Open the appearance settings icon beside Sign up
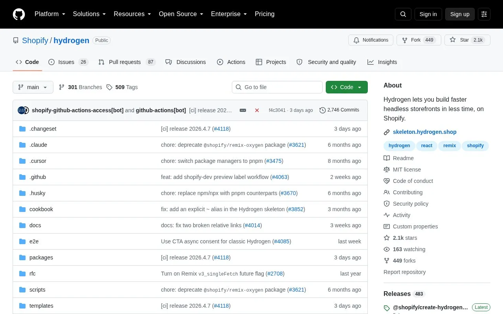Viewport: 503px width, 314px height. [484, 14]
